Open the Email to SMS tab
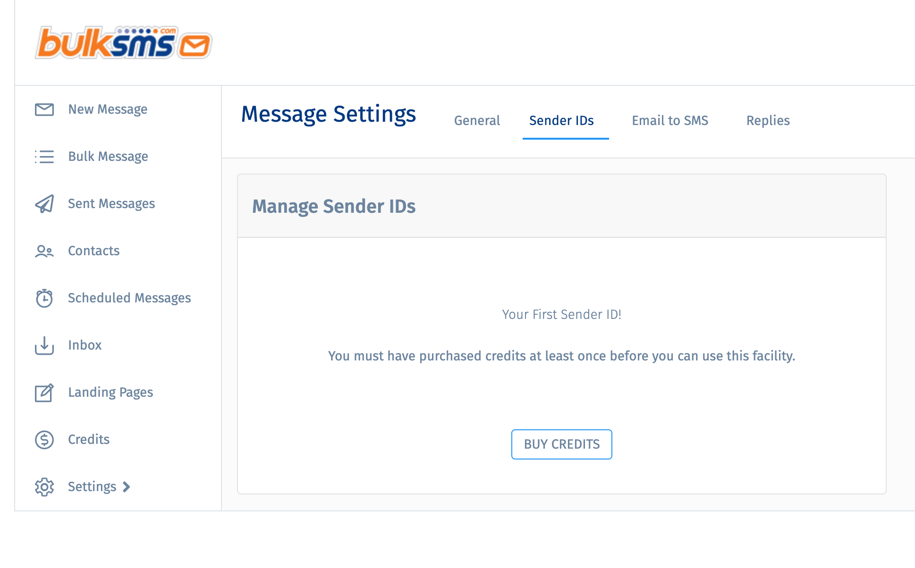This screenshot has width=915, height=568. tap(670, 121)
